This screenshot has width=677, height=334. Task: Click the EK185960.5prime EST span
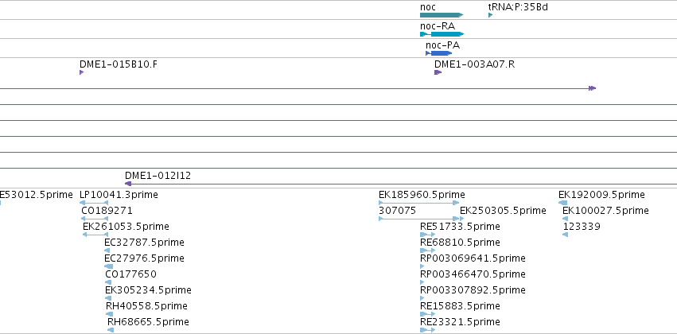(418, 203)
